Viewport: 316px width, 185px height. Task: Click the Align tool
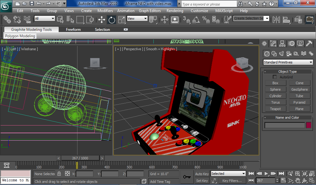[286, 19]
